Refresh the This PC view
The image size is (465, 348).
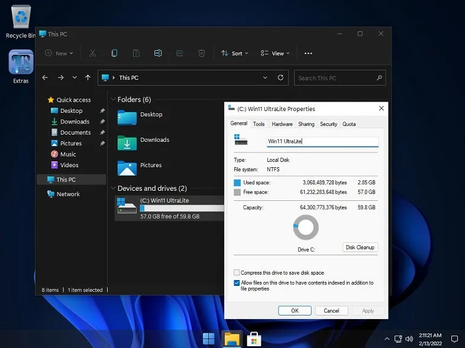click(x=280, y=77)
